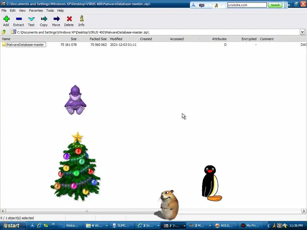The image size is (307, 230).
Task: Click the AIM running man icon in title toolbar
Action: (216, 5)
